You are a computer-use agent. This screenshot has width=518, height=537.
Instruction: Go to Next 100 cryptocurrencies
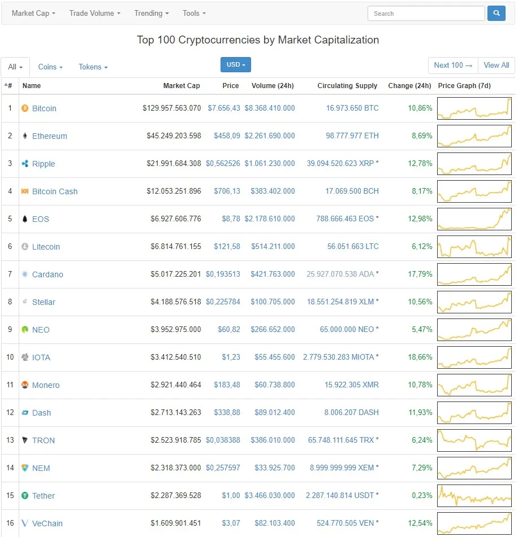pyautogui.click(x=453, y=65)
